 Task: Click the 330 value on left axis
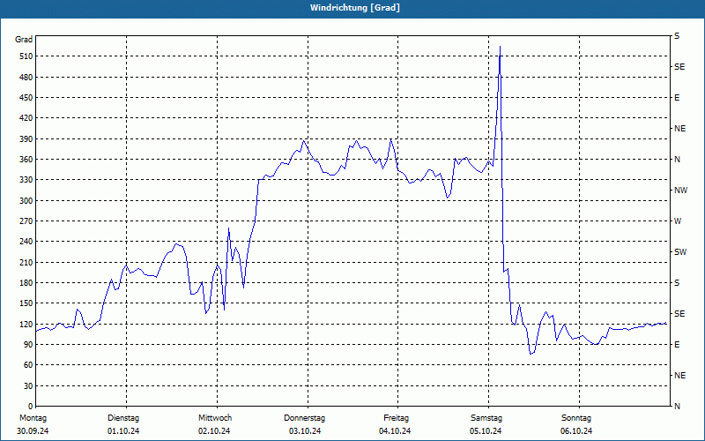26,180
